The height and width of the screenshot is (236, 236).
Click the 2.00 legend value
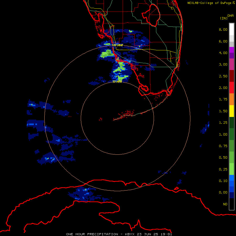click(223, 88)
